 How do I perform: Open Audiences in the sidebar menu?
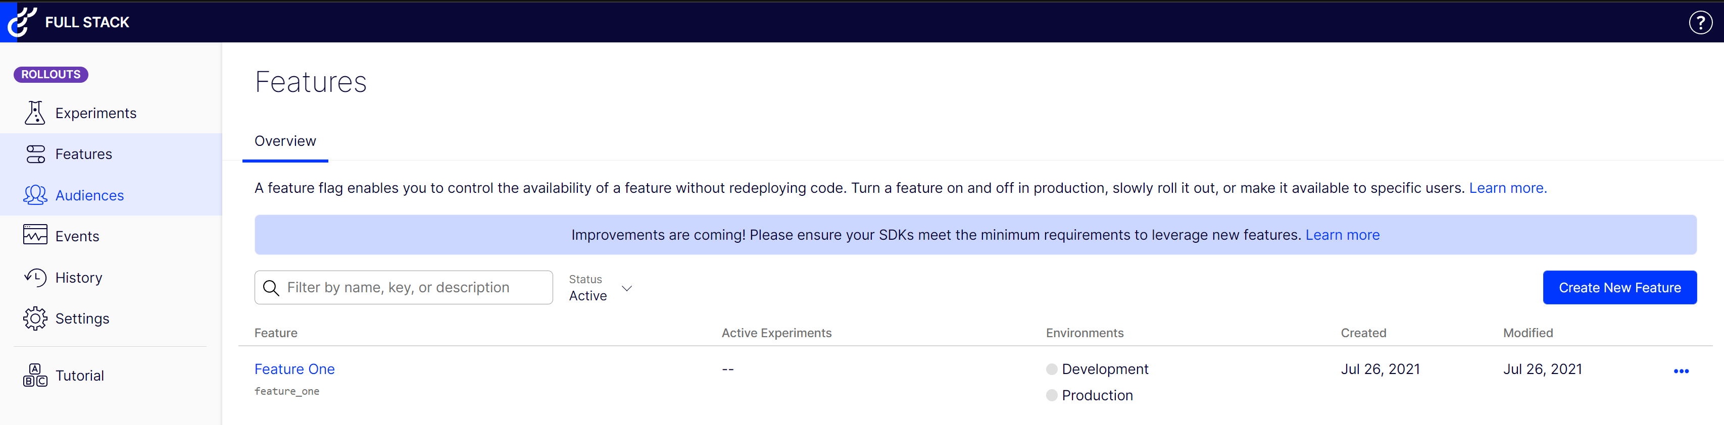click(90, 195)
